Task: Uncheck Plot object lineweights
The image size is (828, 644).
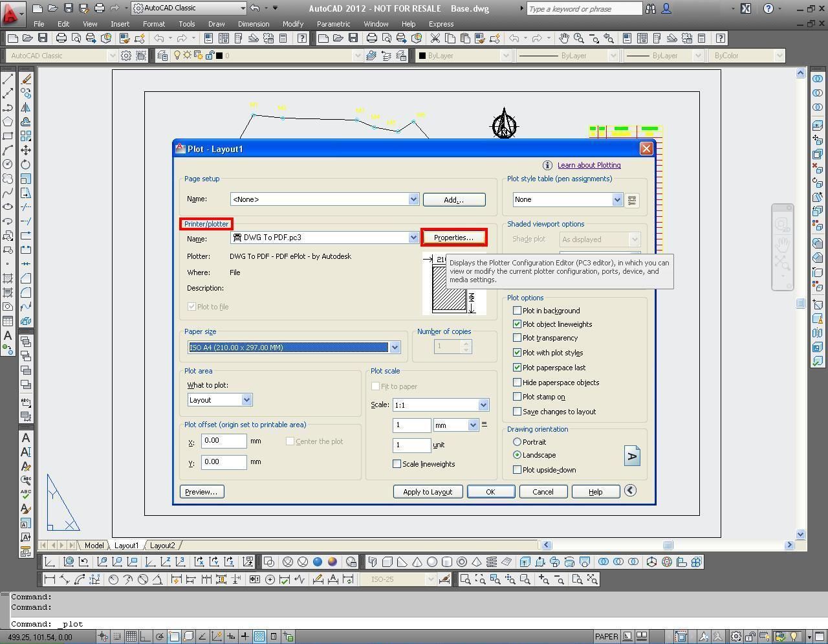Action: [x=517, y=324]
